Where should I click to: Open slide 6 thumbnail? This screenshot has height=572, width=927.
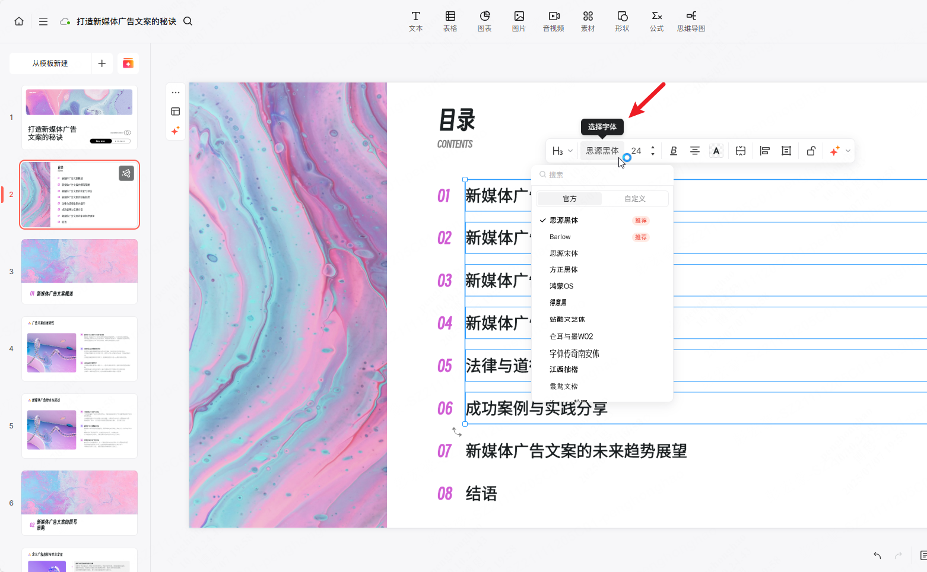click(x=80, y=503)
